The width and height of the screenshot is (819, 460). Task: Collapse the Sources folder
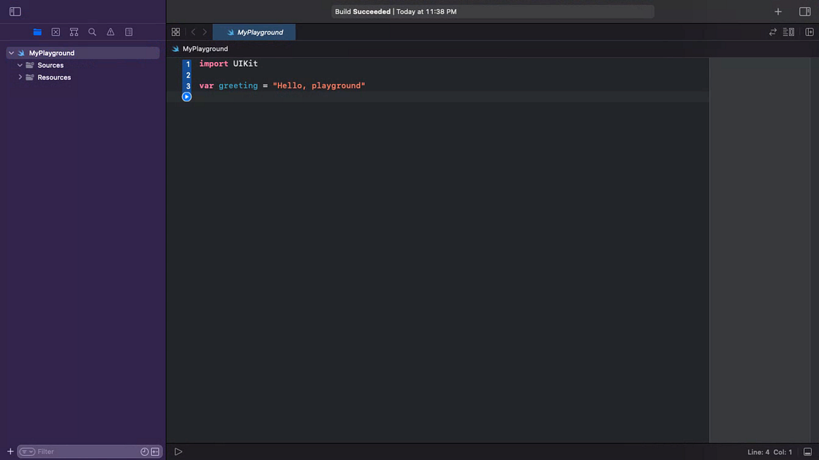click(x=20, y=65)
